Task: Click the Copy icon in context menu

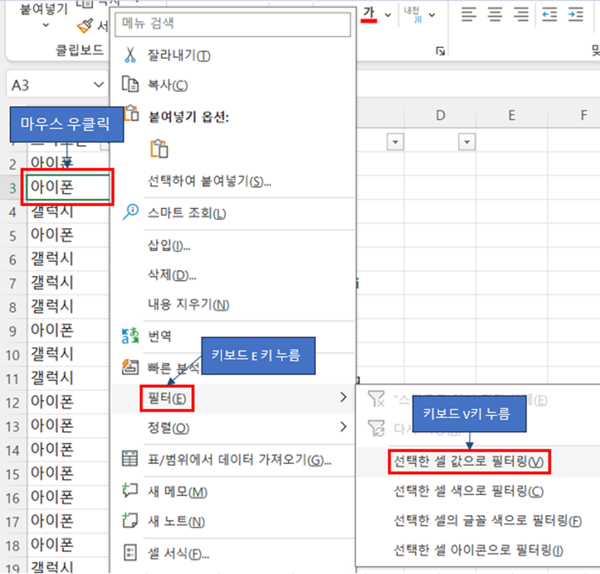Action: (x=130, y=84)
